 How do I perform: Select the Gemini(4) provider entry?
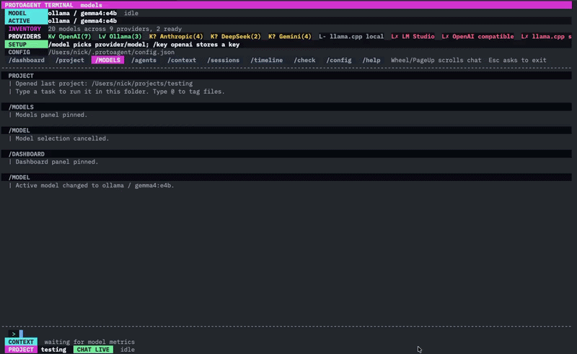point(290,37)
